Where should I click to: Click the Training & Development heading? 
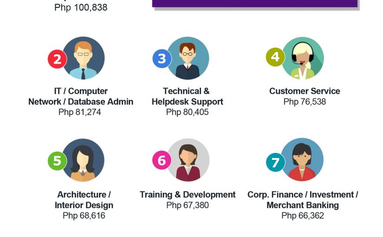pos(188,195)
